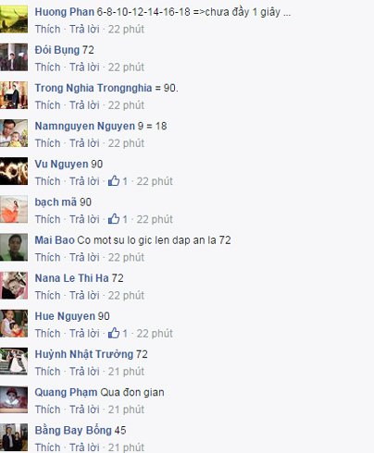Open Namnguyen Nguyen's avatar thumbnail
374x453 pixels.
pyautogui.click(x=14, y=133)
